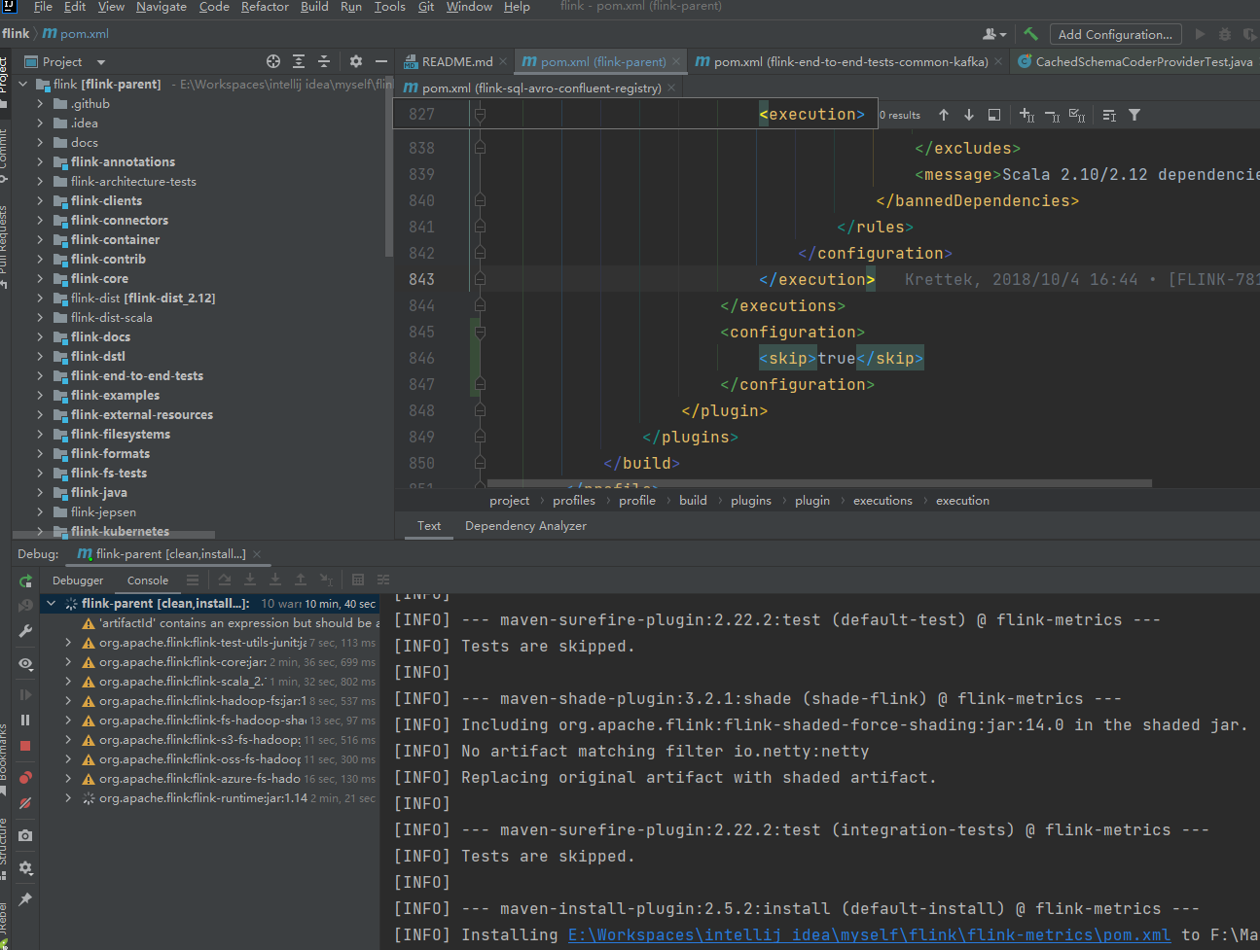Open search filter funnel icon
The width and height of the screenshot is (1260, 950).
1134,115
